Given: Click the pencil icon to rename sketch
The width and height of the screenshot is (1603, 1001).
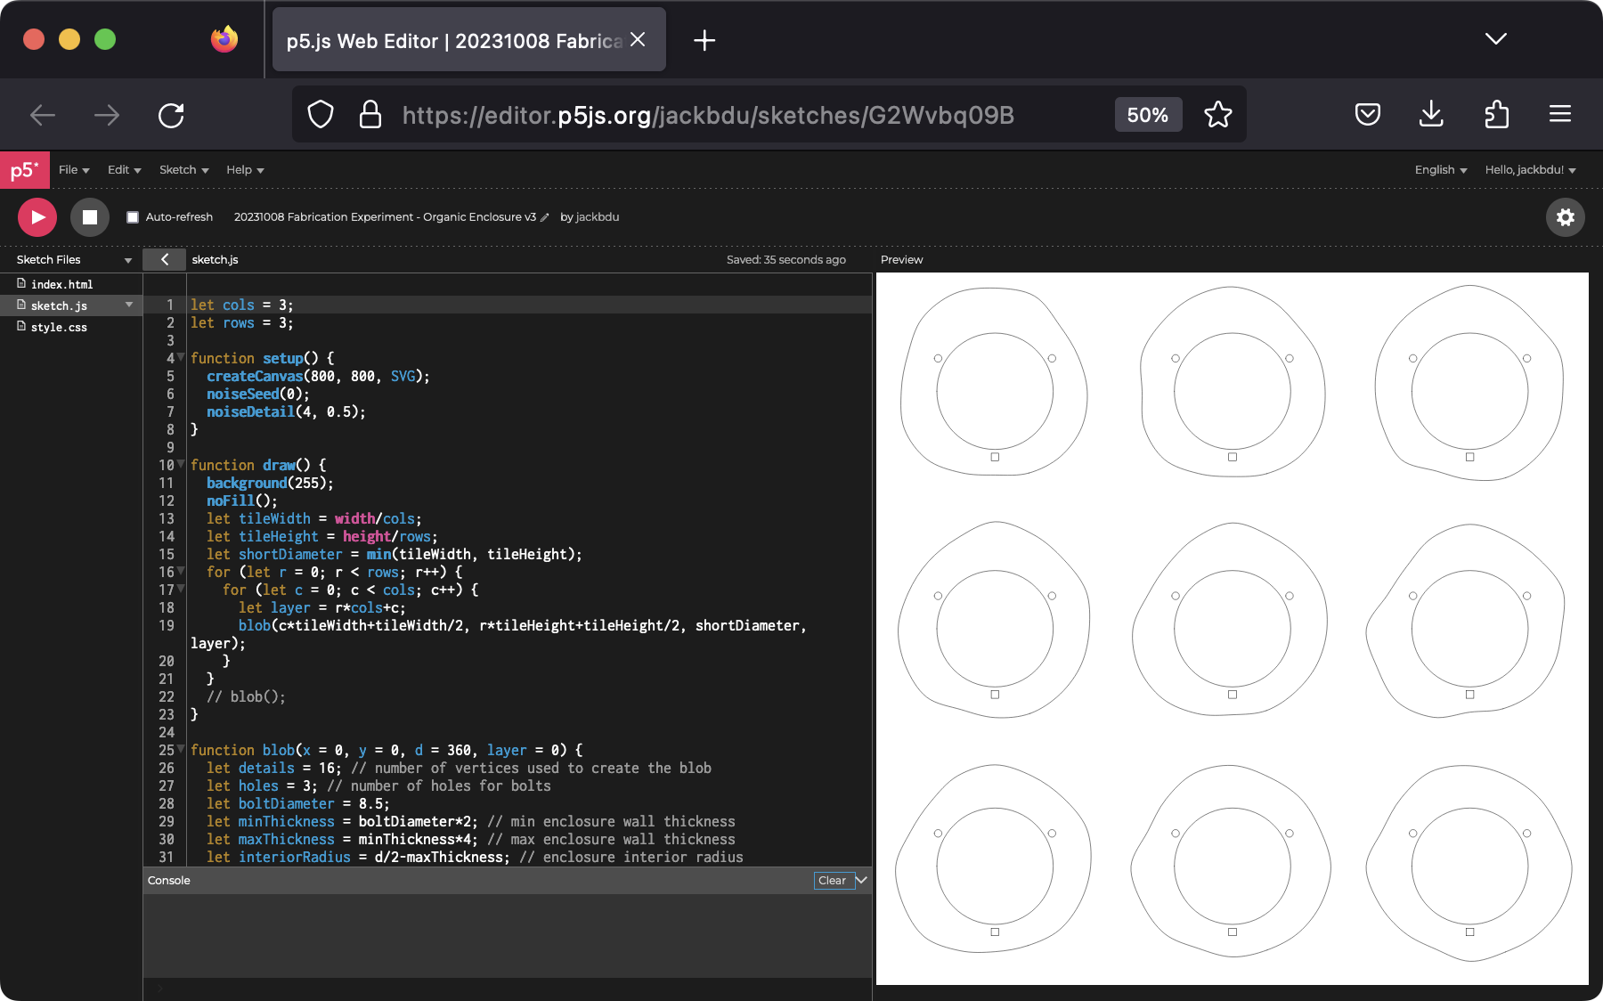Looking at the screenshot, I should click(x=545, y=217).
